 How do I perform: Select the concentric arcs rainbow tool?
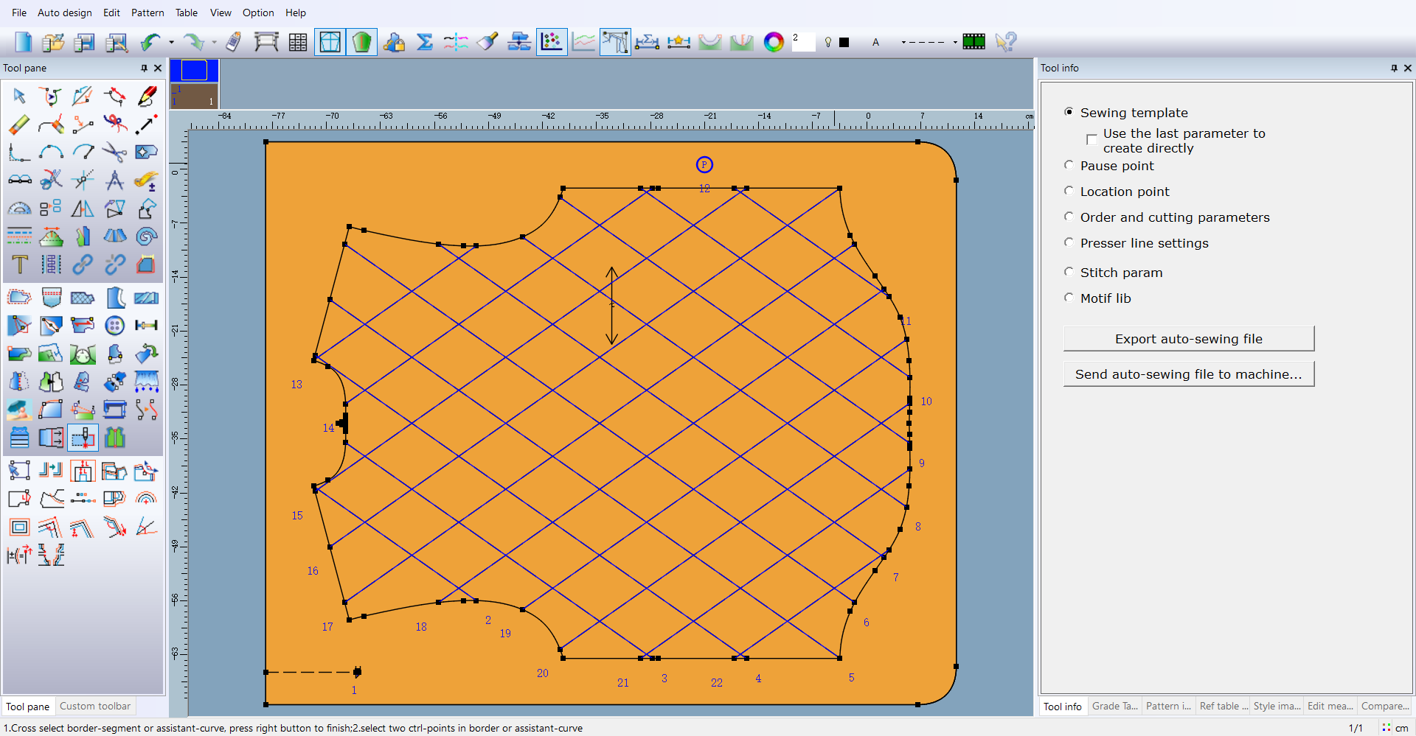click(x=147, y=499)
